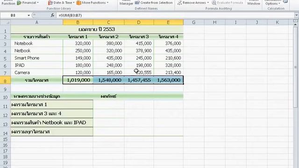Click Create from Selection

click(x=154, y=3)
